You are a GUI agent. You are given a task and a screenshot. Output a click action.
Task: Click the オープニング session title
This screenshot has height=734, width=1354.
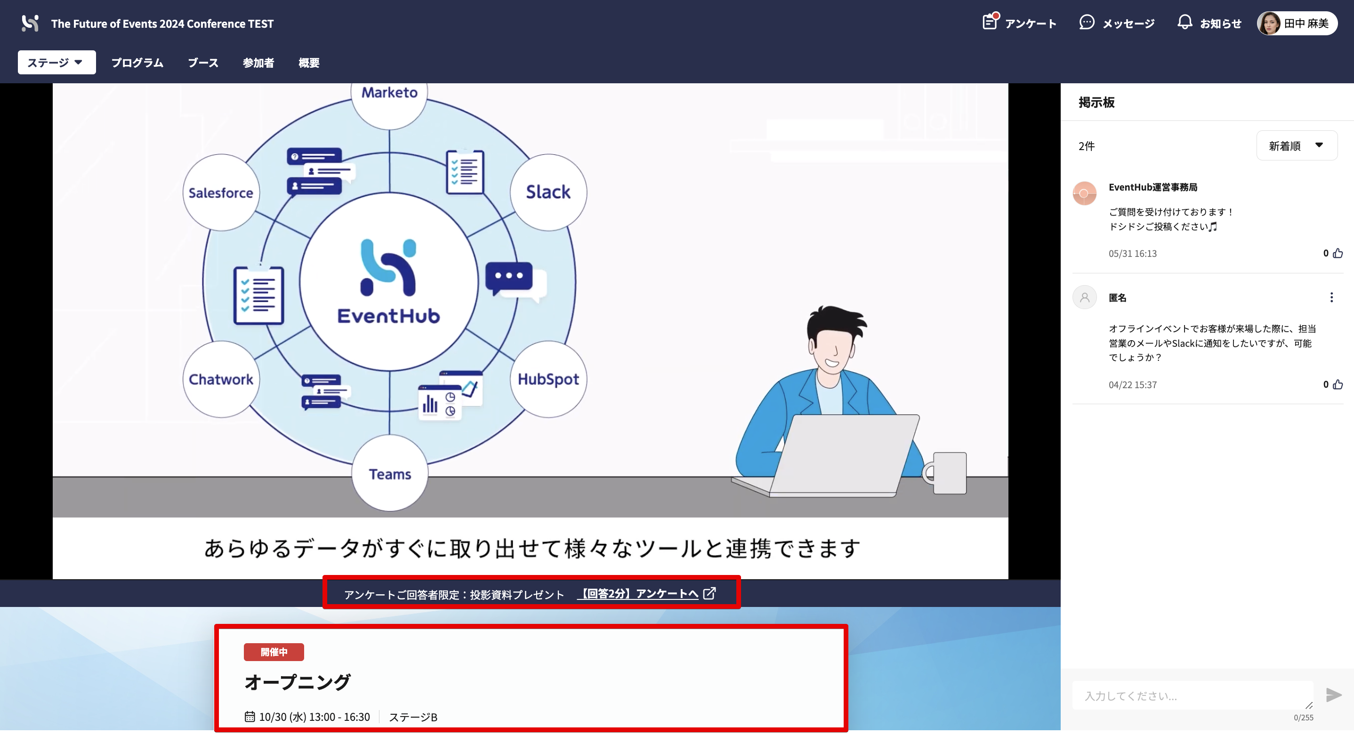click(298, 683)
